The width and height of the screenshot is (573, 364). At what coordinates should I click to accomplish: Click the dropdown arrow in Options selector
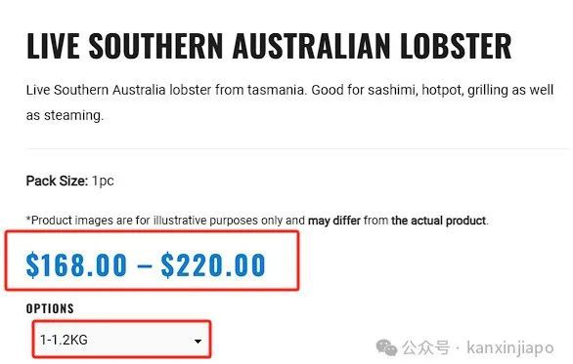point(198,342)
